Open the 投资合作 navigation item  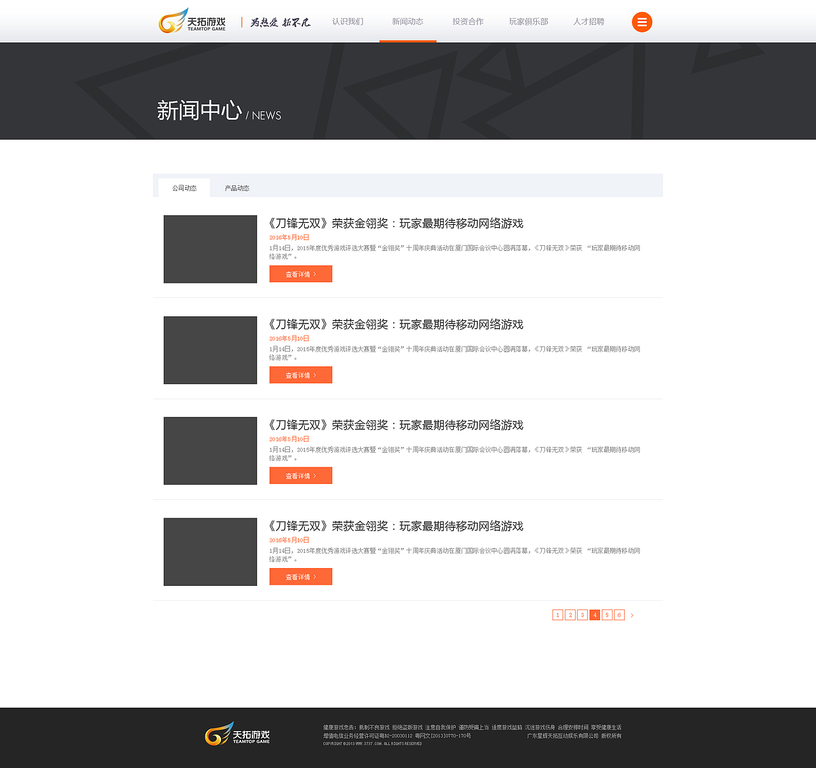[468, 22]
